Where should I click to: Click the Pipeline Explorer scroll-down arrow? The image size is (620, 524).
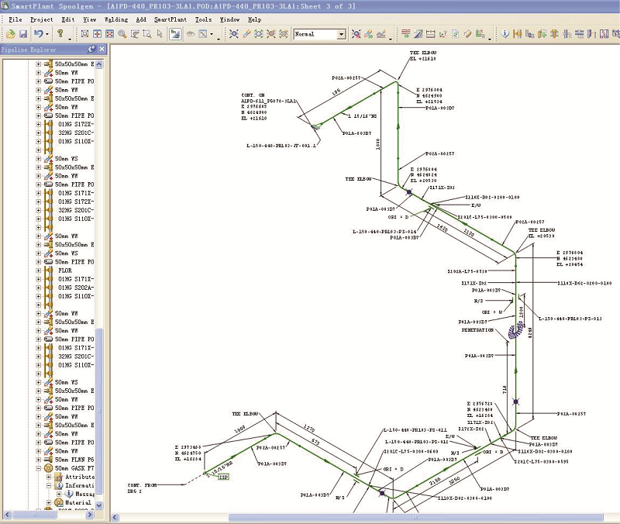(x=99, y=505)
